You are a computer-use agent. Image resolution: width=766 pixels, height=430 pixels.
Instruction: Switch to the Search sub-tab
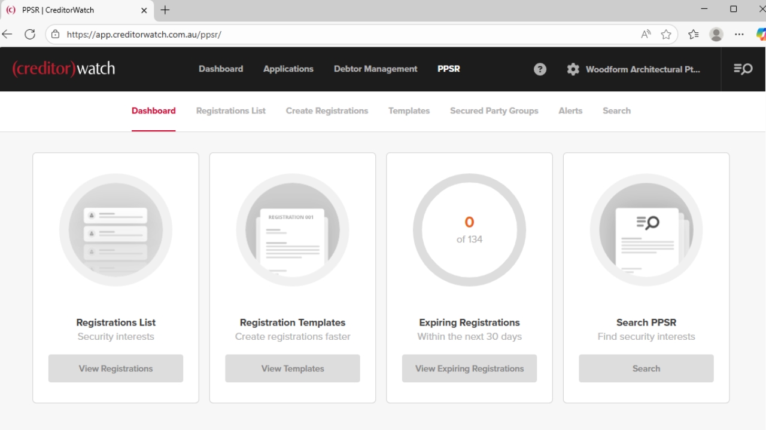[616, 110]
